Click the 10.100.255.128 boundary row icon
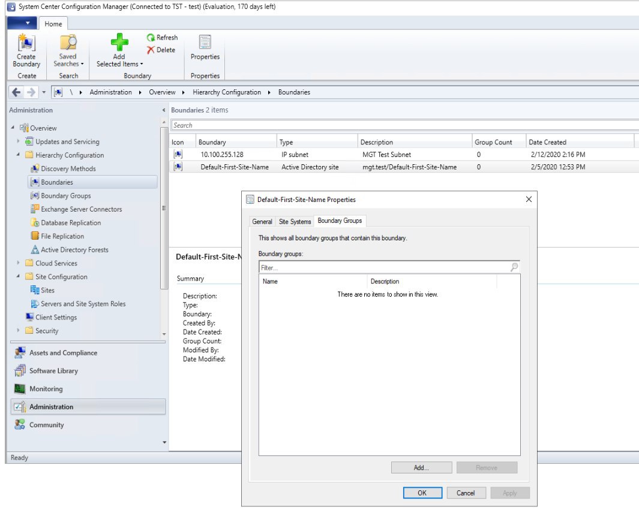639x510 pixels. pyautogui.click(x=178, y=154)
